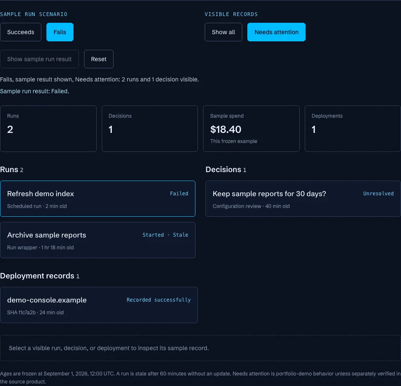Click the Show sample run result button
This screenshot has height=386, width=401.
point(39,59)
